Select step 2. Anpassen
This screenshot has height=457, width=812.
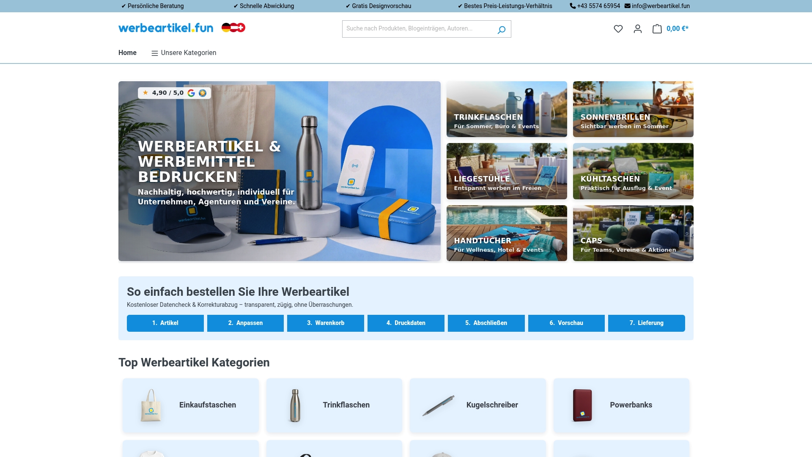(245, 323)
